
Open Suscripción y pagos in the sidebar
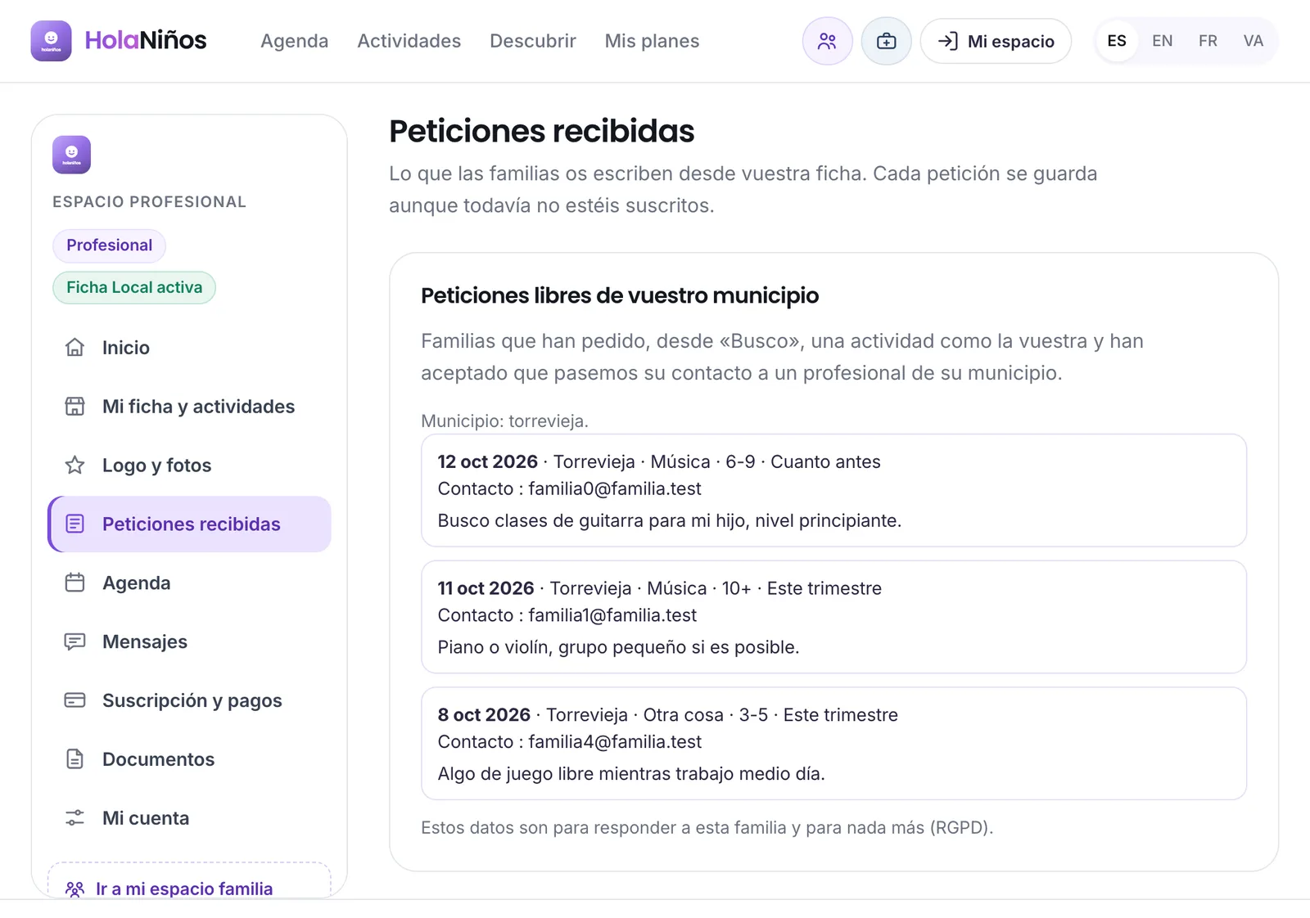click(x=189, y=700)
